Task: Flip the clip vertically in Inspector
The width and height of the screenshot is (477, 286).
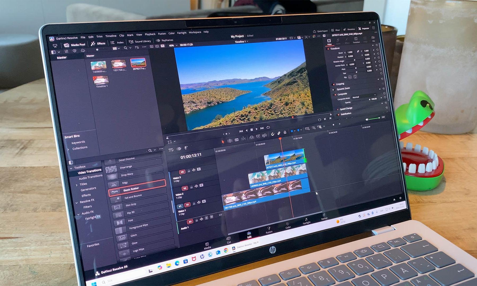Action: (x=355, y=77)
